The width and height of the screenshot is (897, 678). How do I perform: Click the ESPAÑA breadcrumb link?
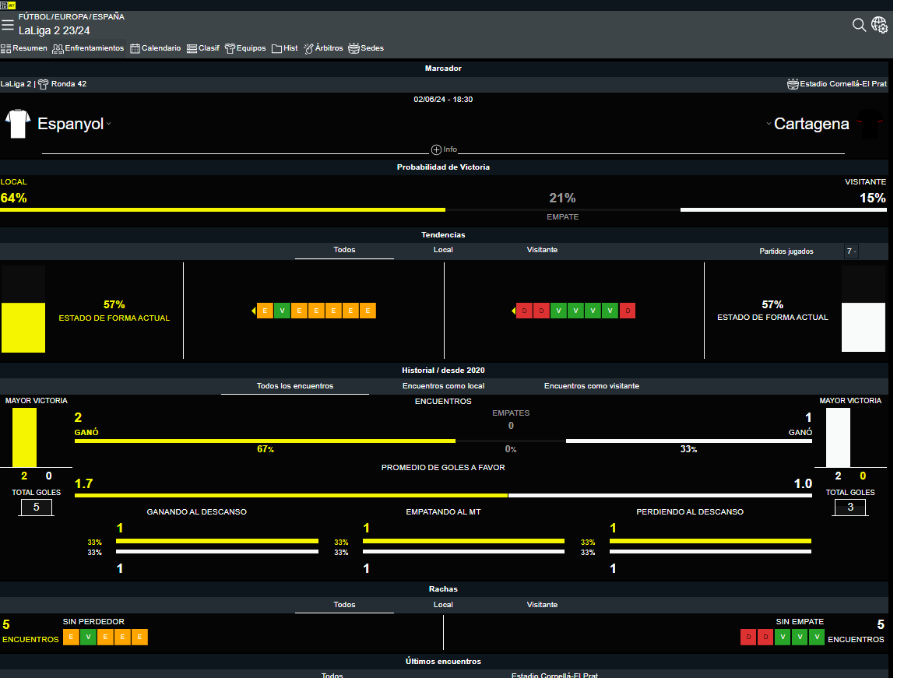click(x=108, y=16)
